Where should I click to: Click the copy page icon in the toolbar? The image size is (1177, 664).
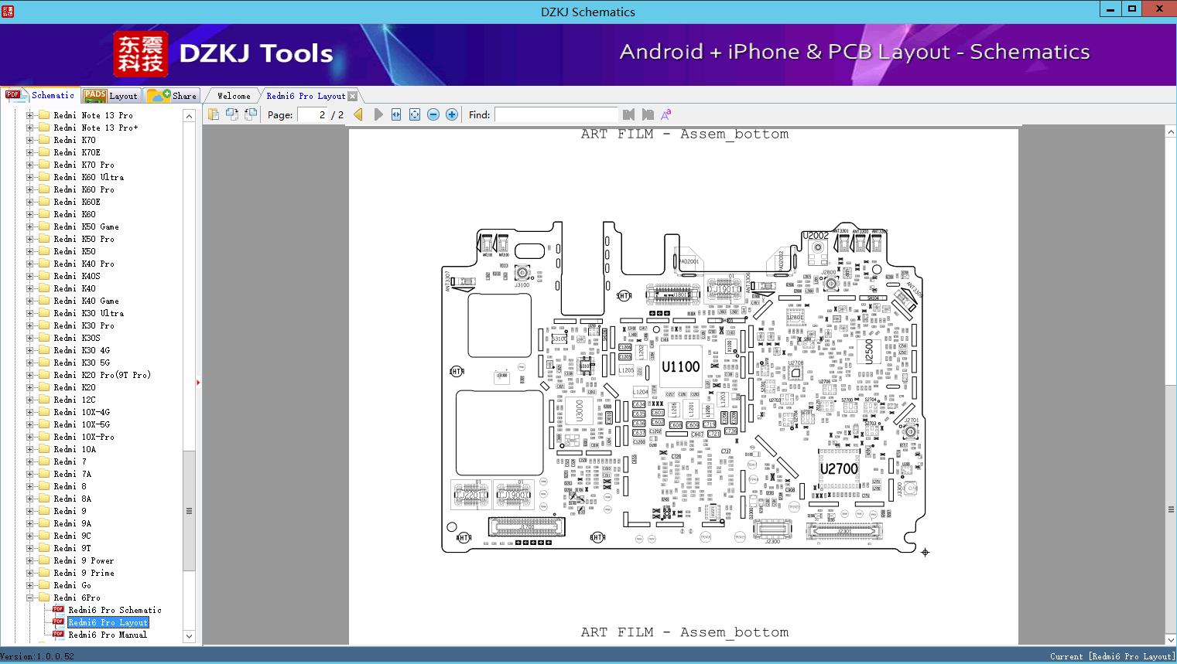tap(214, 114)
